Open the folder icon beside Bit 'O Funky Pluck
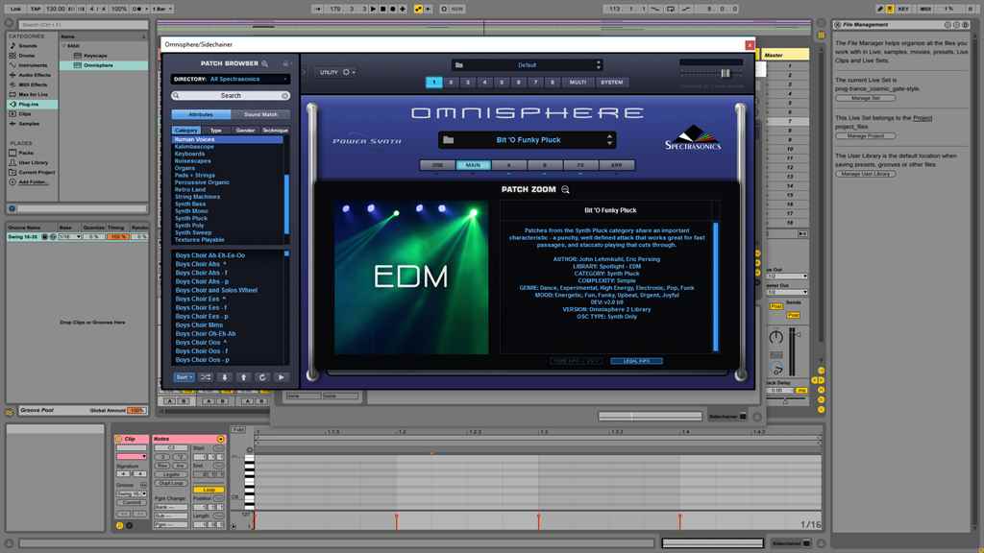Image resolution: width=984 pixels, height=553 pixels. (x=448, y=140)
